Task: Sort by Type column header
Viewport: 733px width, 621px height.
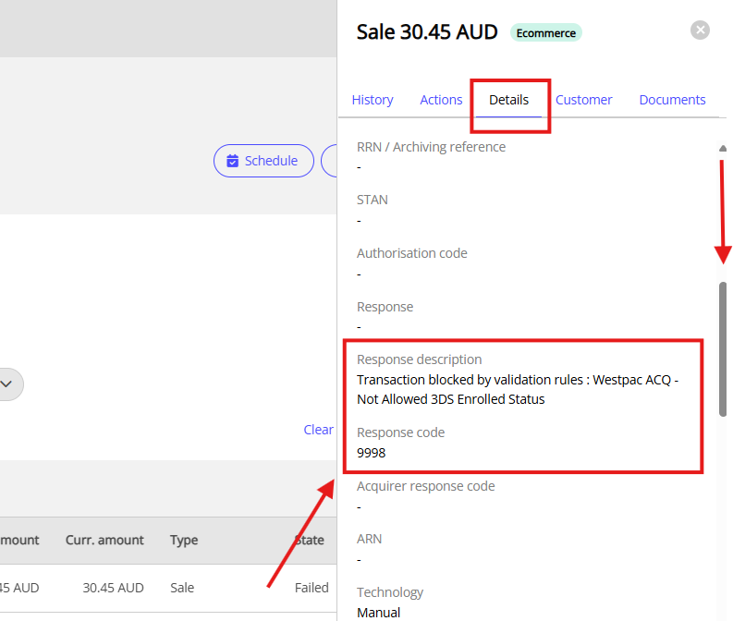Action: (184, 540)
